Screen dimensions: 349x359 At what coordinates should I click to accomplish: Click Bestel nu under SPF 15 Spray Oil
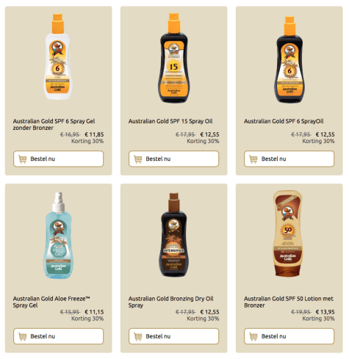coord(173,159)
